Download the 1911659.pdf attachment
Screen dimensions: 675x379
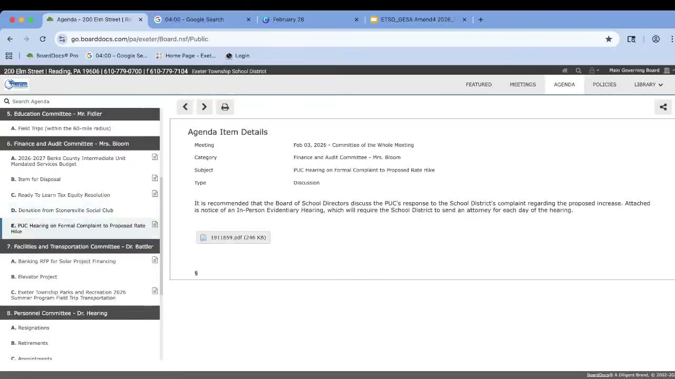[x=233, y=237]
